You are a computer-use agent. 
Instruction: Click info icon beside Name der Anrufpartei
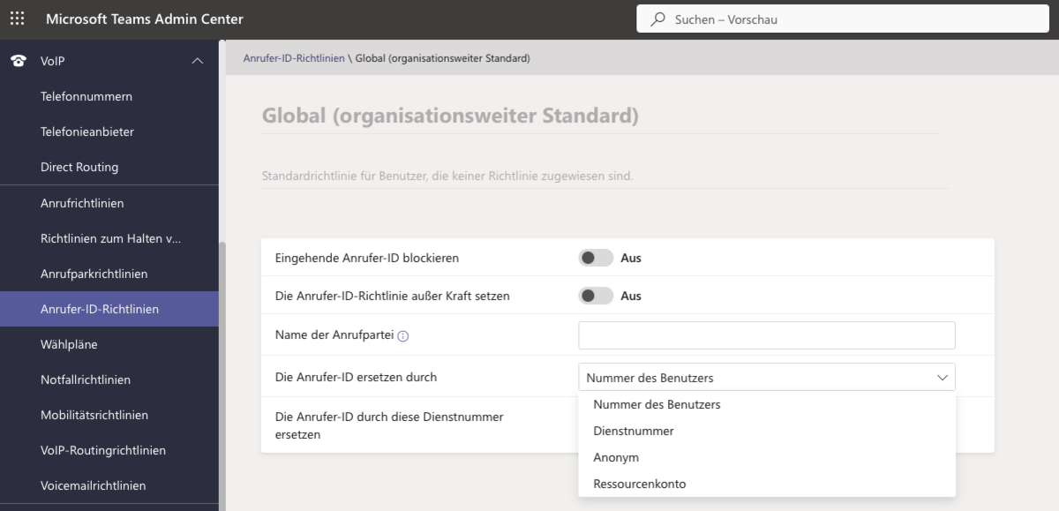(x=402, y=336)
